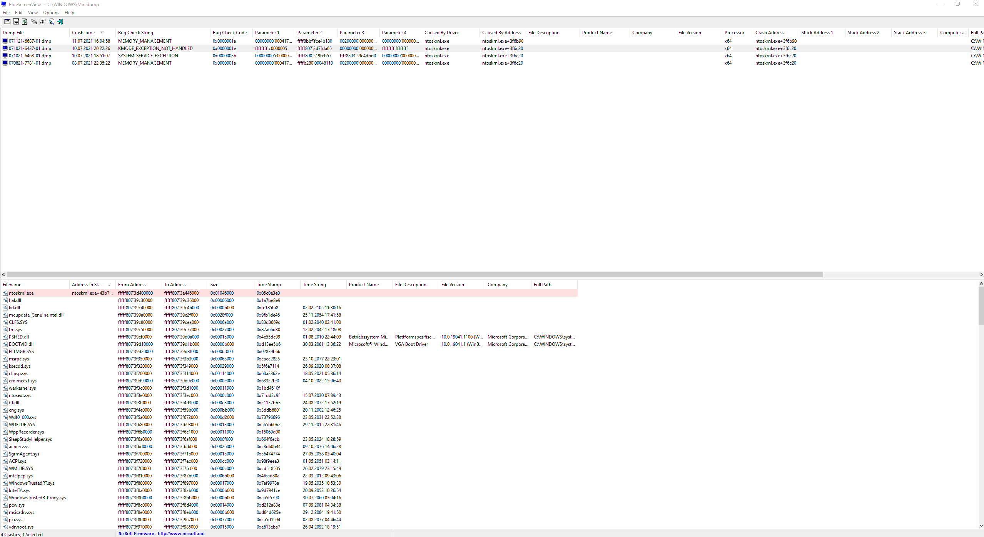This screenshot has width=984, height=537.
Task: Open the Properties toolbar icon
Action: 43,22
